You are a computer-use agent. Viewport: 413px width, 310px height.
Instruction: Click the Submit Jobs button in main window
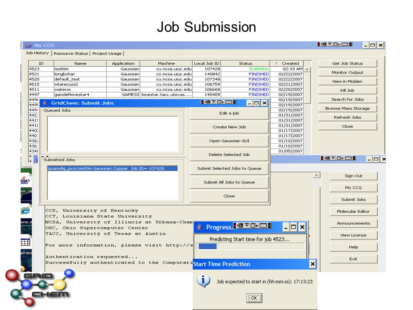click(354, 199)
